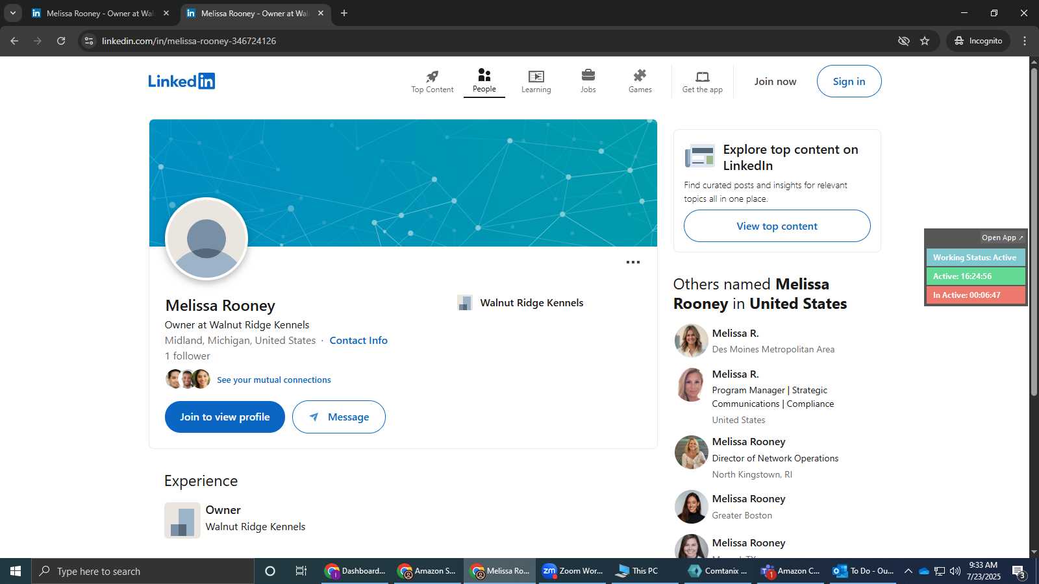Click Open App in the tracker widget
This screenshot has height=584, width=1039.
[1002, 237]
